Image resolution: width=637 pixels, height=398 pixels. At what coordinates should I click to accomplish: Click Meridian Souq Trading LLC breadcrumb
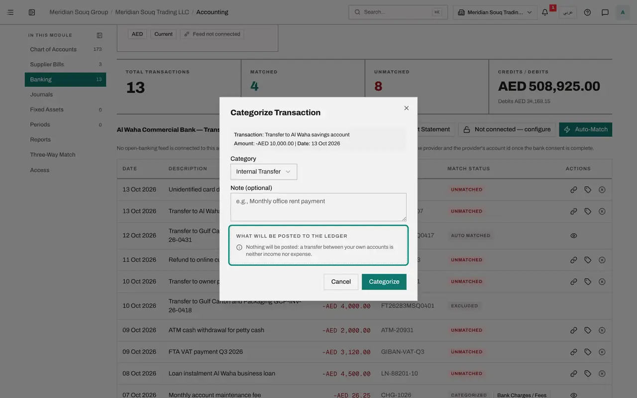(x=152, y=12)
